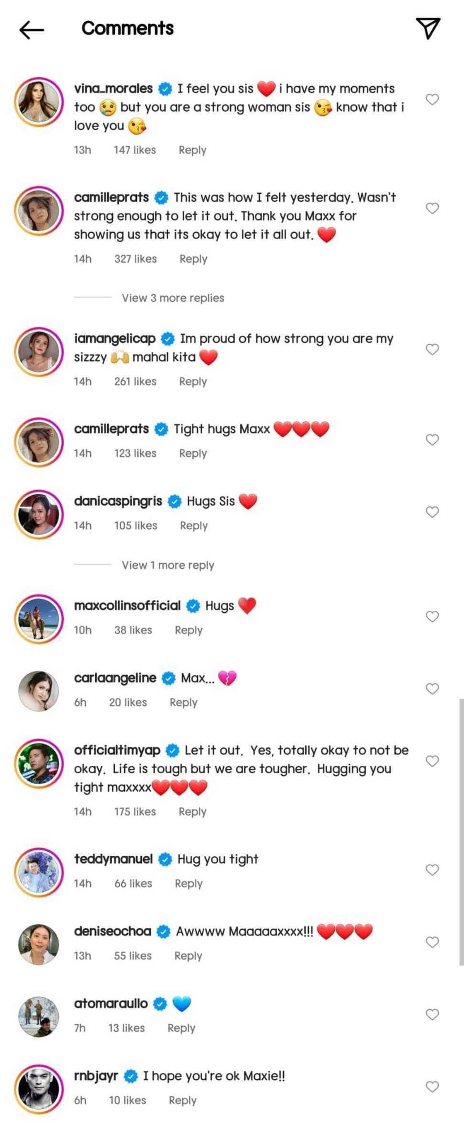Tap heart icon beside carlaangeline's comment

(432, 689)
